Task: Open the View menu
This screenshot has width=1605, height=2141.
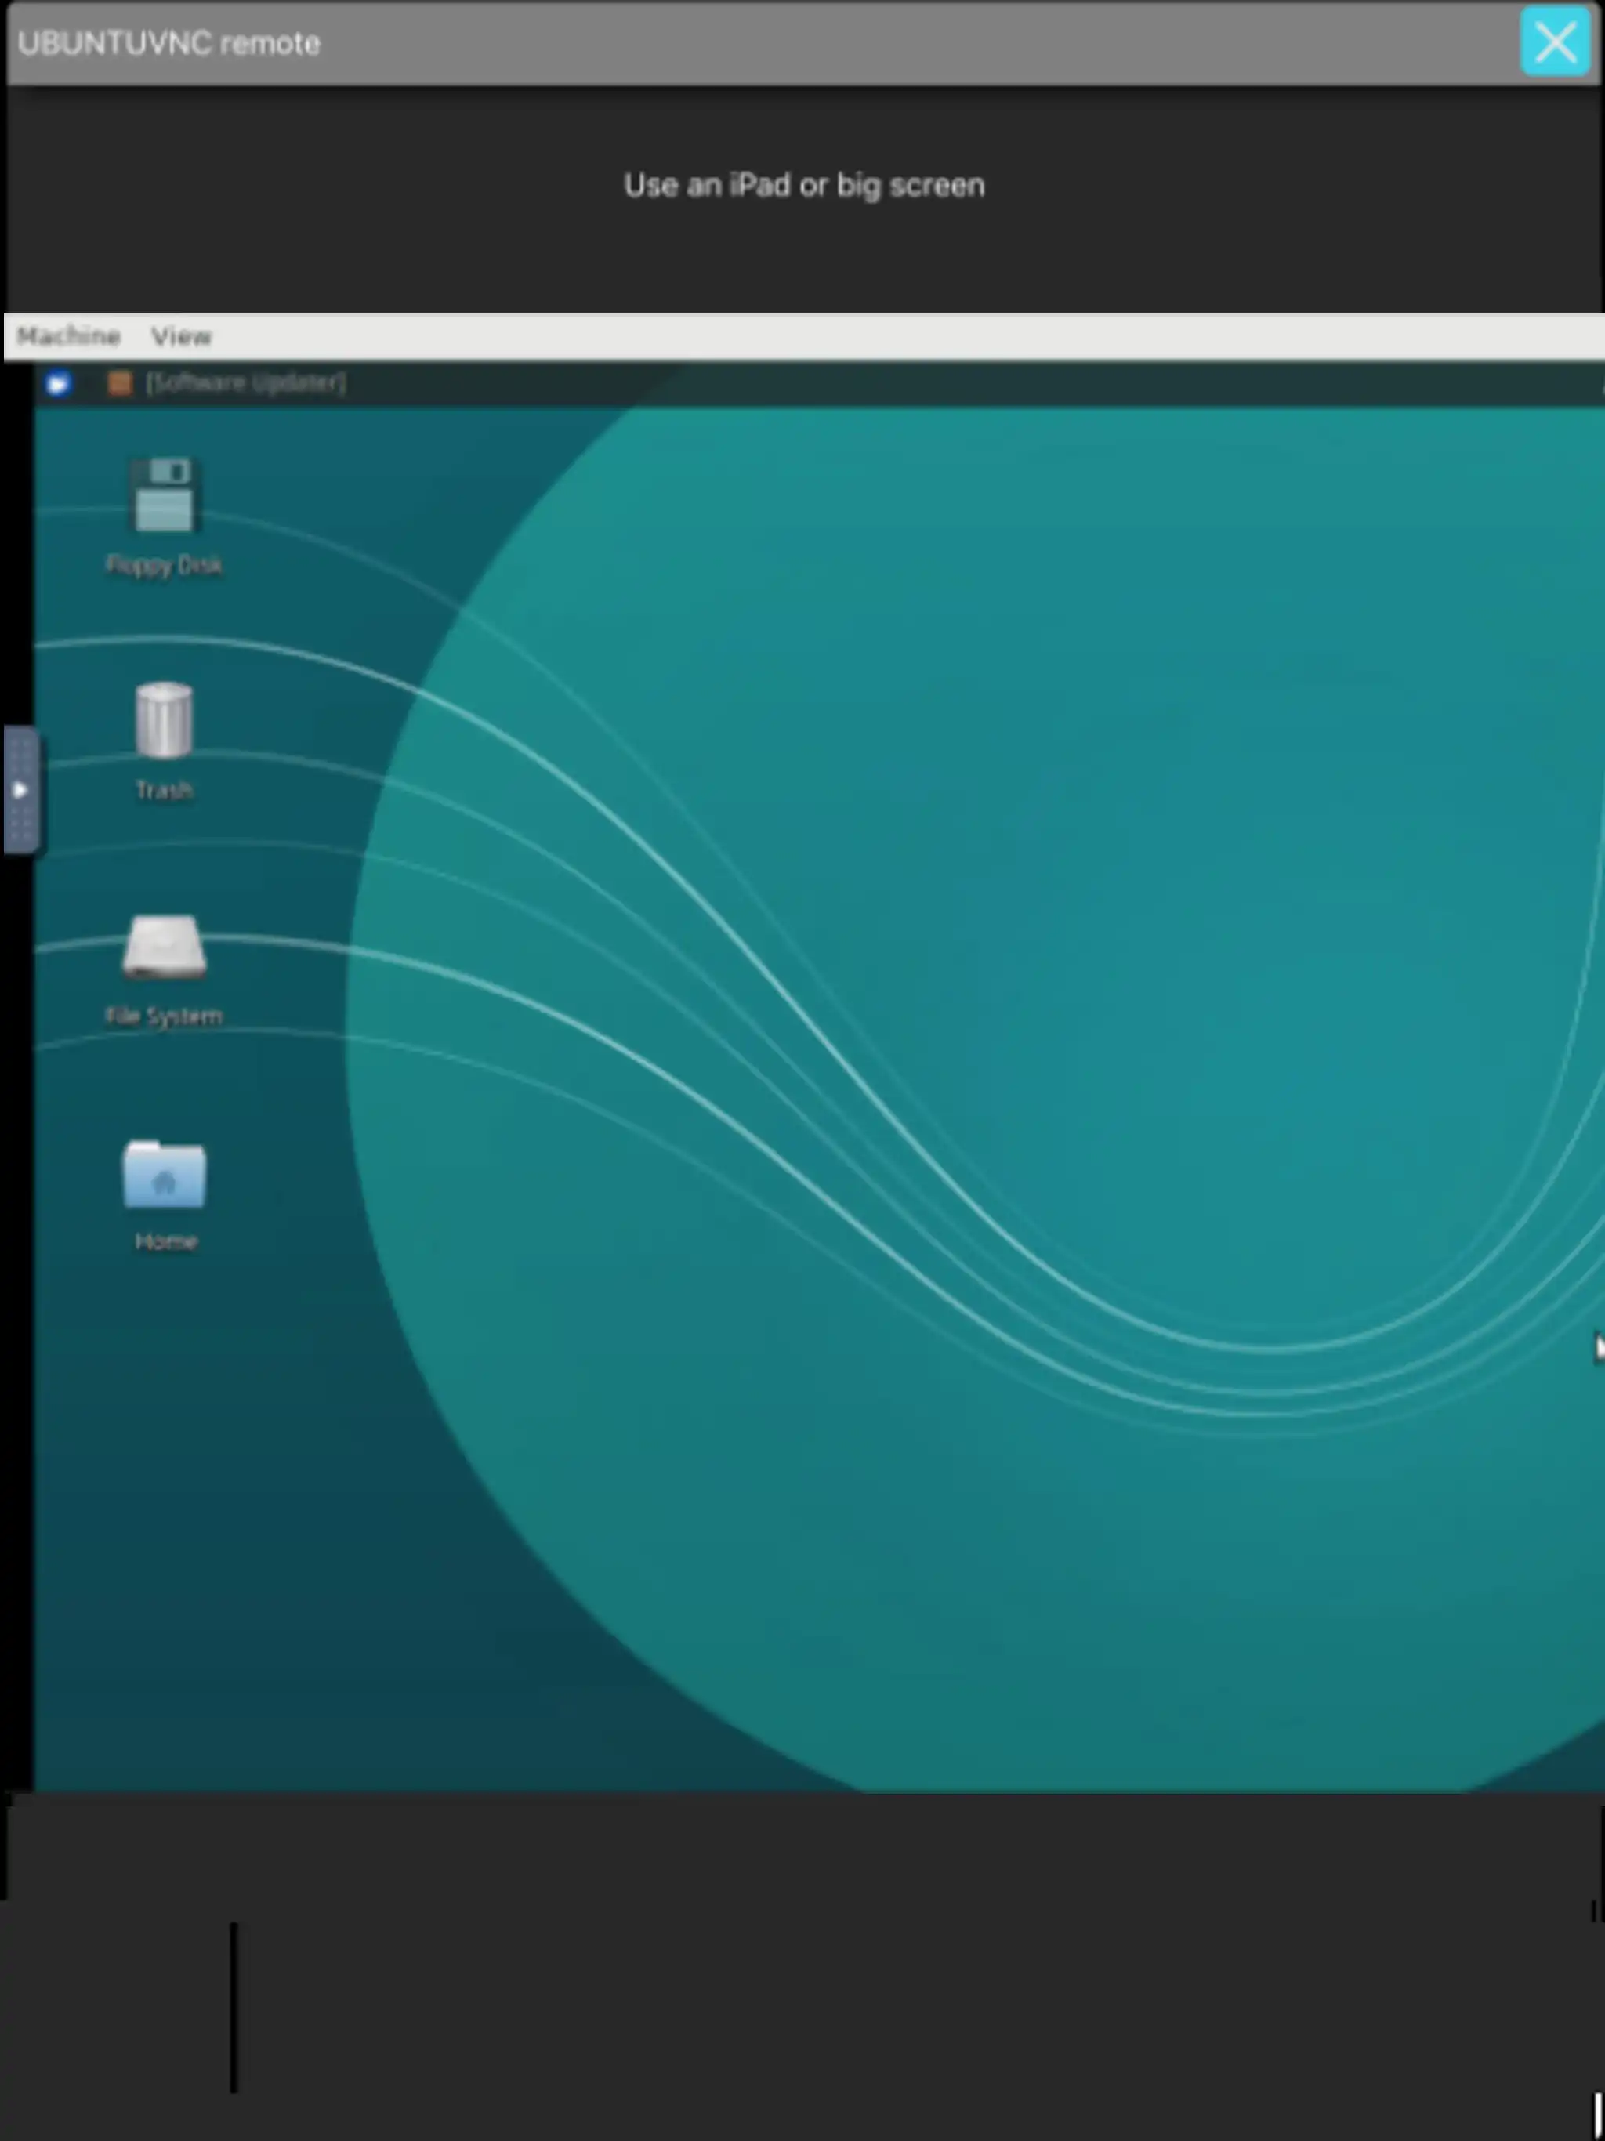Action: pos(182,336)
